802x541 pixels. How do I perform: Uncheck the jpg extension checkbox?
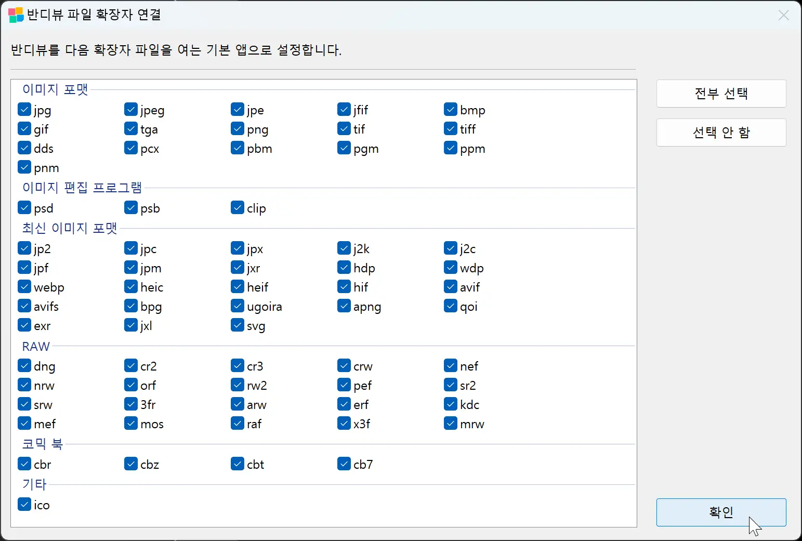point(24,110)
